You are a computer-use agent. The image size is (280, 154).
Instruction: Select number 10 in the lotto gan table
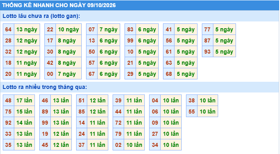point(130,52)
